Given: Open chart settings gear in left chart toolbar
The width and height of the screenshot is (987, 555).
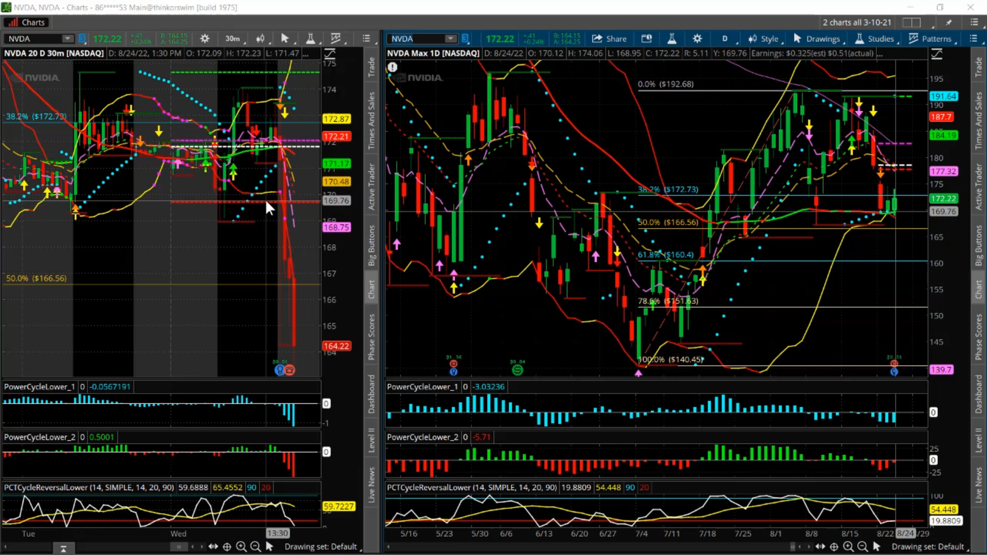Looking at the screenshot, I should point(205,39).
